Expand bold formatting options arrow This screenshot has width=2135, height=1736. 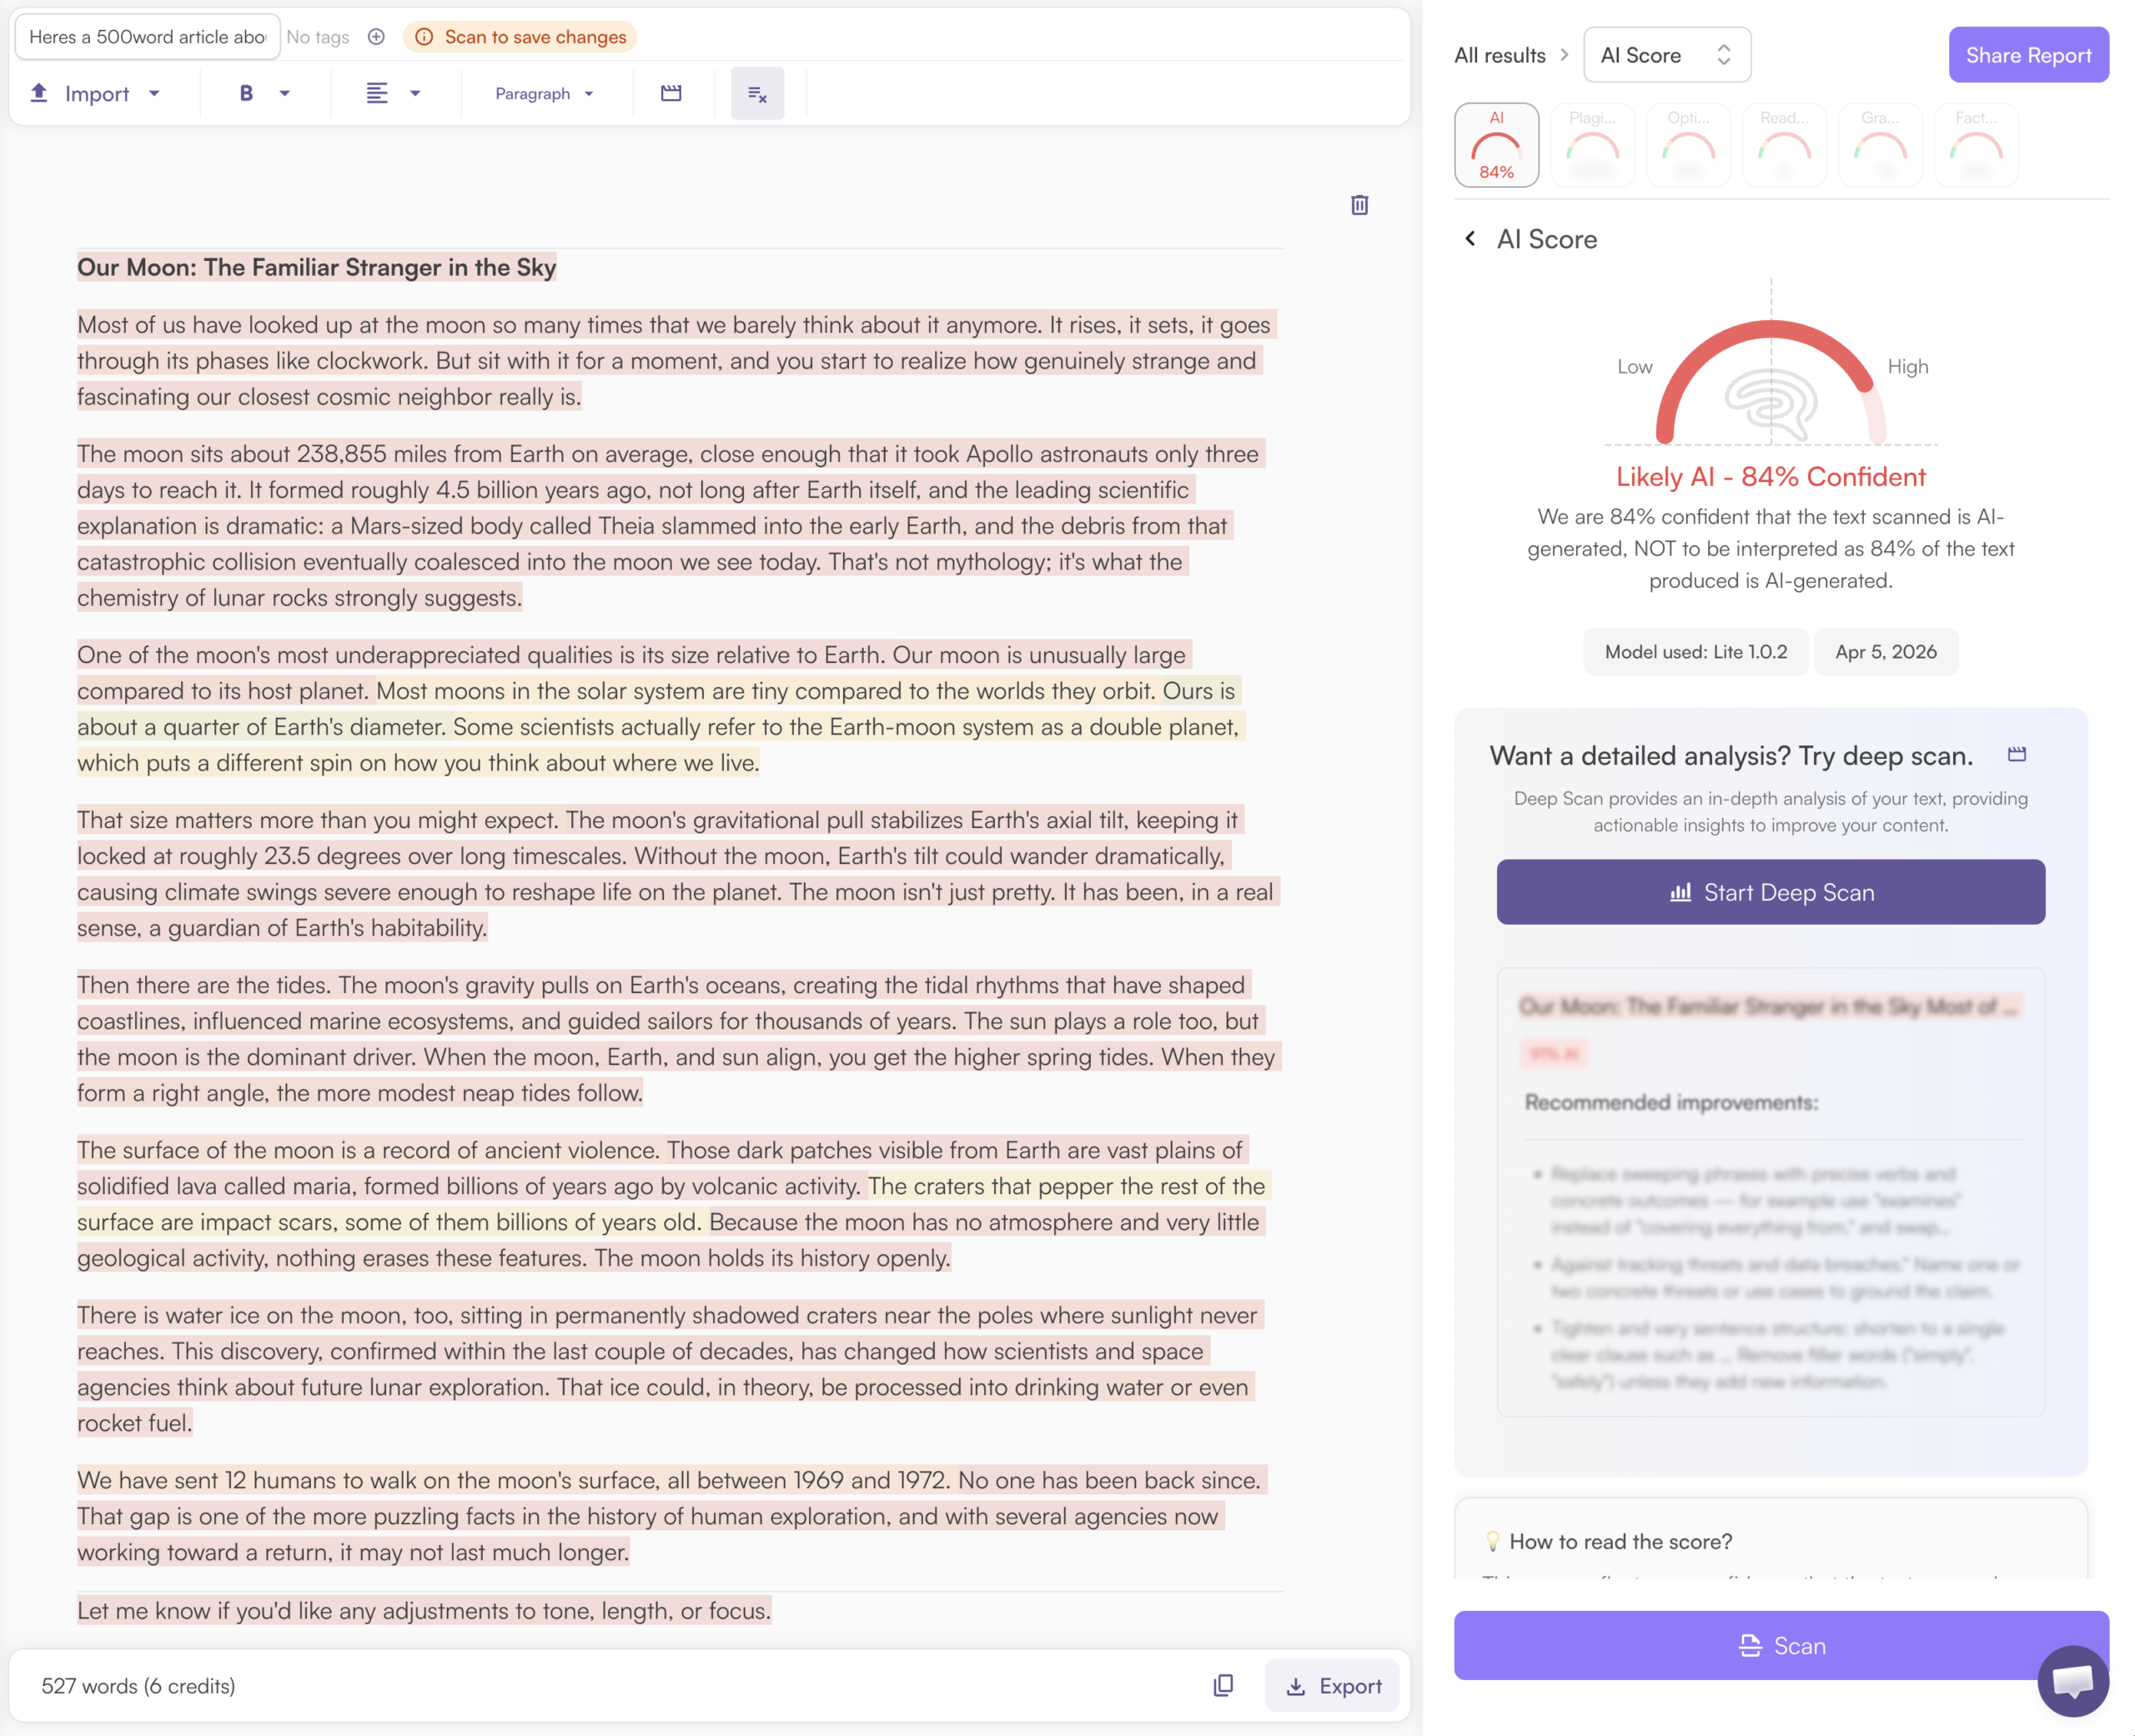(285, 94)
